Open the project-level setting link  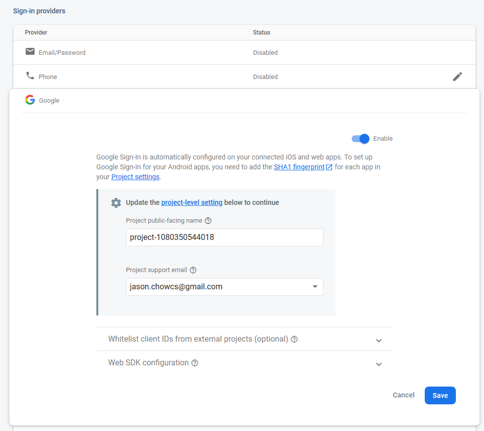192,202
